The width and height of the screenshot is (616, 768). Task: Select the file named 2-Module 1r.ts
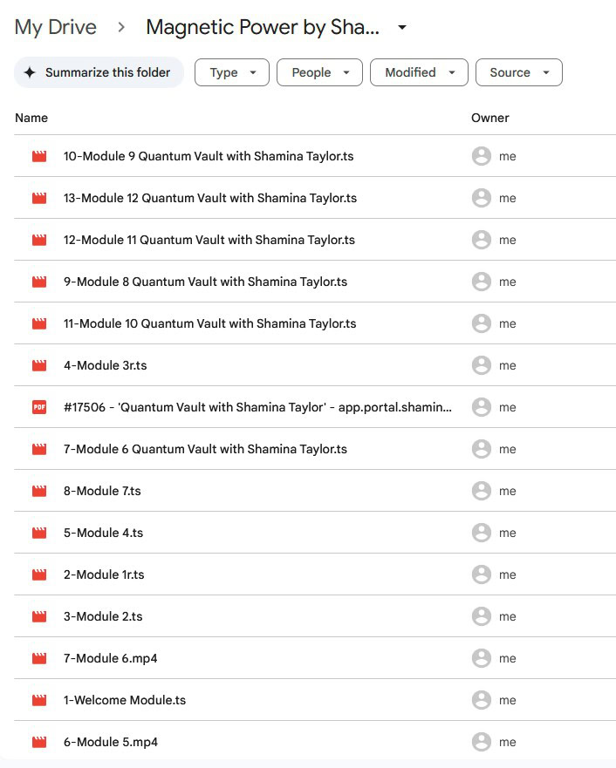pyautogui.click(x=104, y=574)
